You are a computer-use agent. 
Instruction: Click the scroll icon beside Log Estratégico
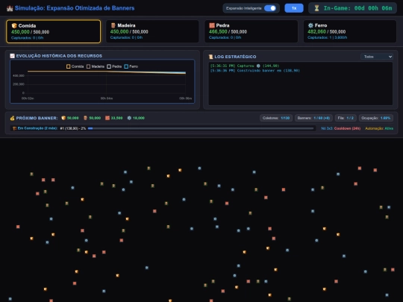pos(210,57)
